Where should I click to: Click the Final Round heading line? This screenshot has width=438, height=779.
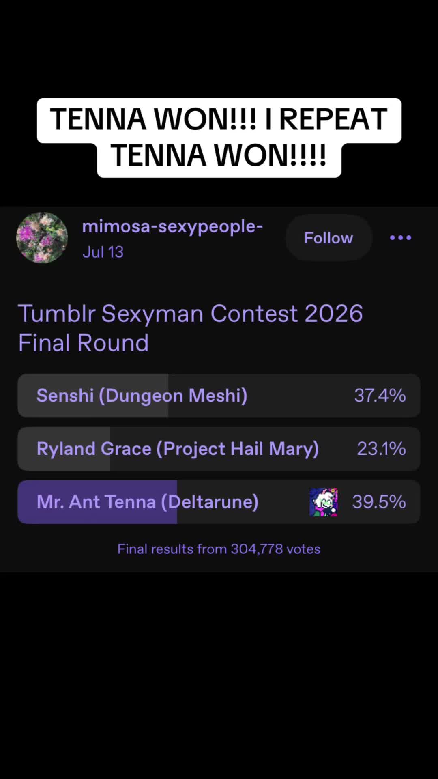pos(84,343)
